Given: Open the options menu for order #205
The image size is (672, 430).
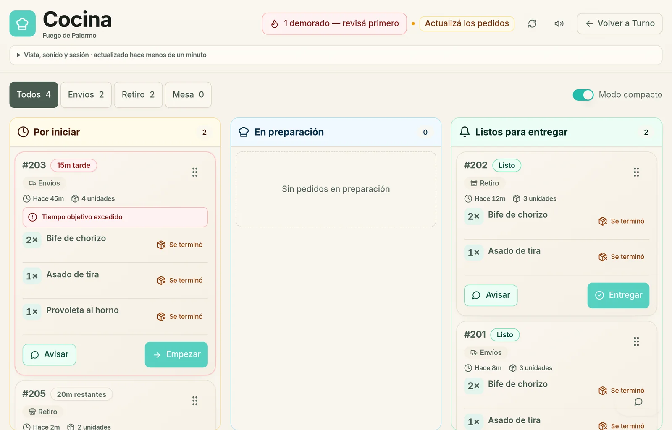Looking at the screenshot, I should (x=195, y=401).
